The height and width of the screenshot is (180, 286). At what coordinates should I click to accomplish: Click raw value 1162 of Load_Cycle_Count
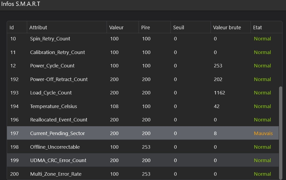point(219,93)
